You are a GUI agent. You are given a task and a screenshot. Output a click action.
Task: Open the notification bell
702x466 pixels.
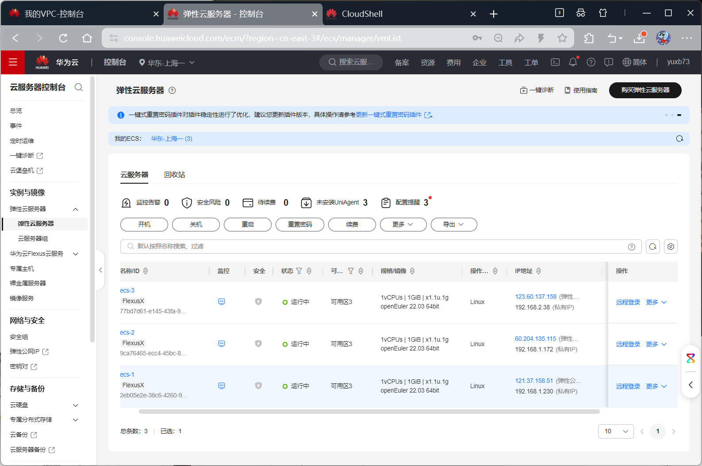[573, 62]
